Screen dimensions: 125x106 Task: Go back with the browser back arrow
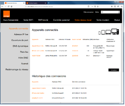[2, 6]
